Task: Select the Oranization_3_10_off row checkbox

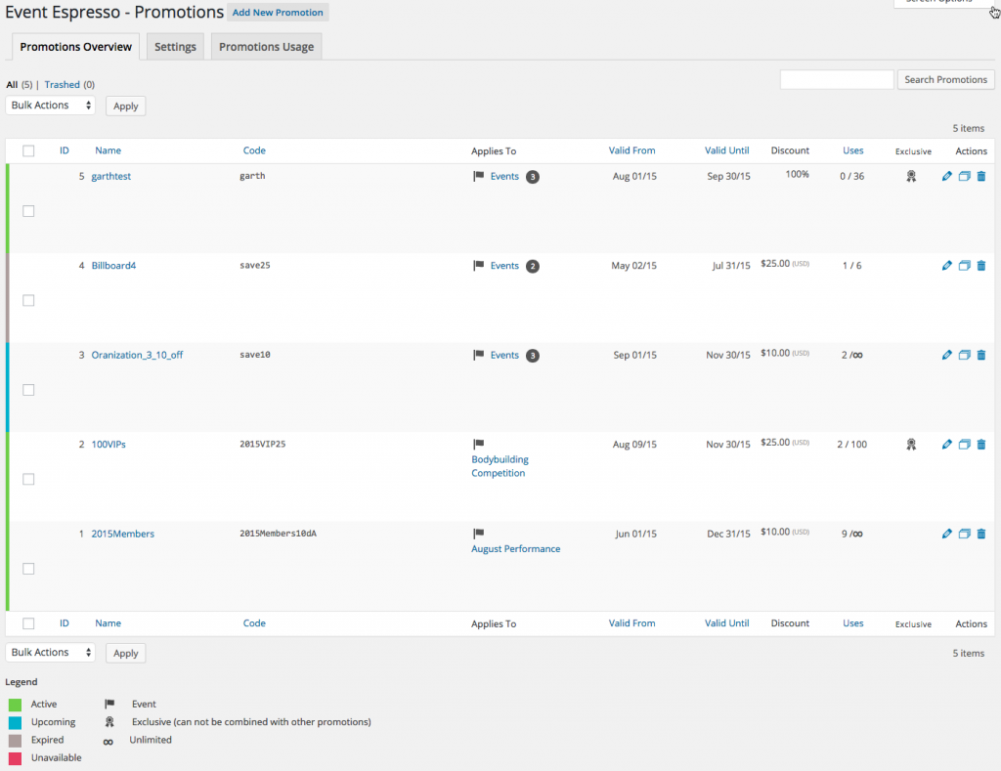Action: pos(28,390)
